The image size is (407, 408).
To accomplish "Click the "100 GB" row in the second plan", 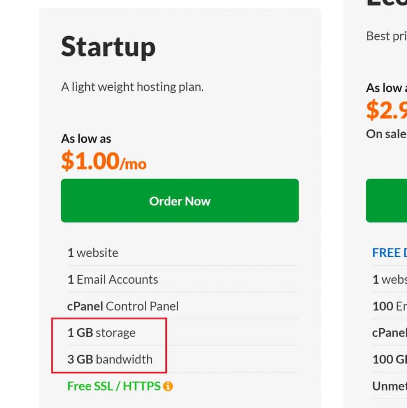I will [x=389, y=359].
